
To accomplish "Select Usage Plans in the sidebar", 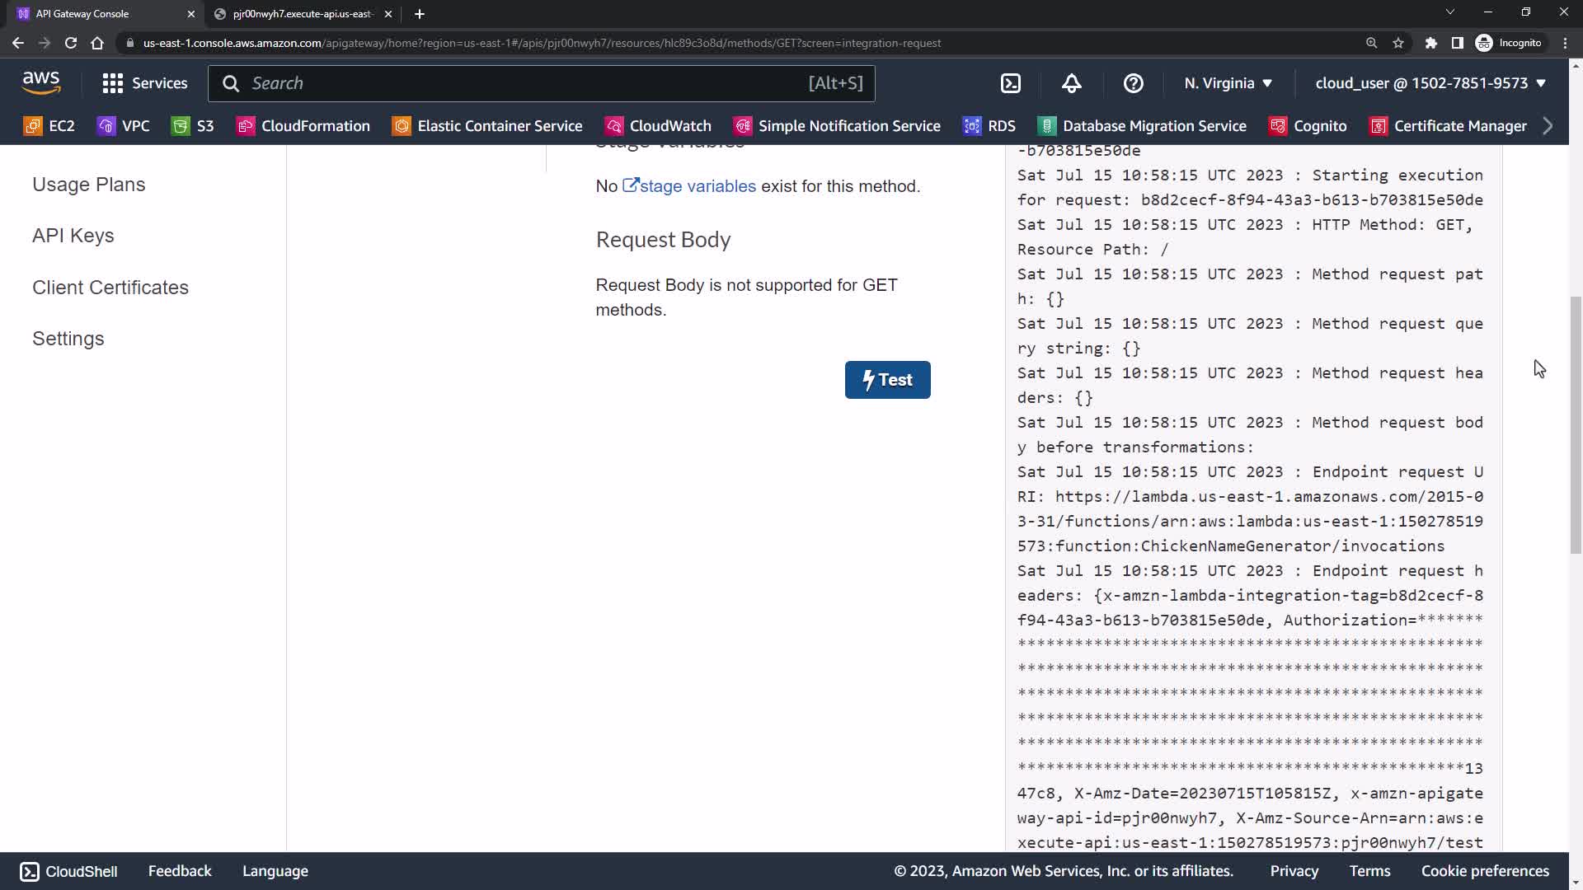I will point(89,185).
